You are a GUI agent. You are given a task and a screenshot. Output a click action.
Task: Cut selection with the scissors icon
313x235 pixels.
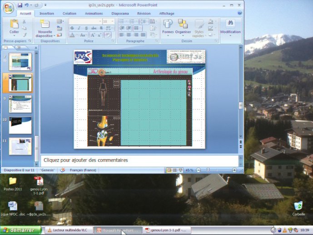(x=24, y=21)
